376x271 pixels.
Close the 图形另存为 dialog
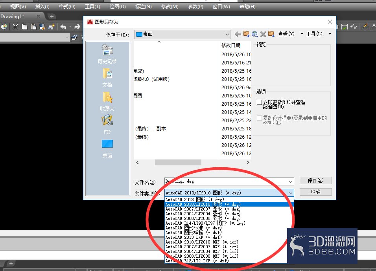(330, 22)
